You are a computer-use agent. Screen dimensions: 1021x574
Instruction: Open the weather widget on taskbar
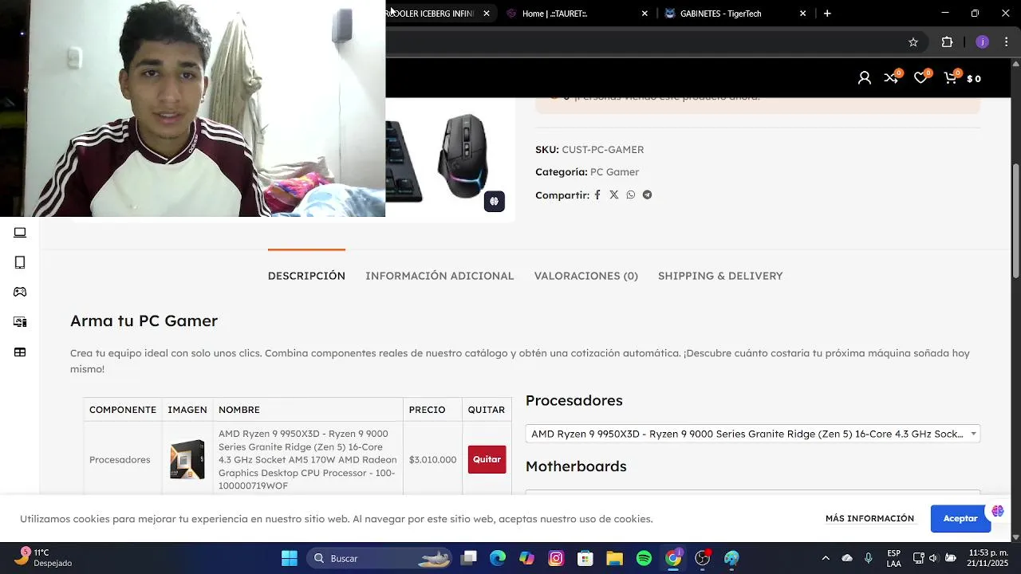point(45,558)
